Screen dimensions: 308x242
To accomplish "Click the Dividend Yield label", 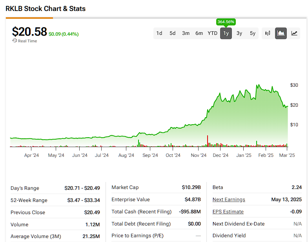I will coord(229,235).
